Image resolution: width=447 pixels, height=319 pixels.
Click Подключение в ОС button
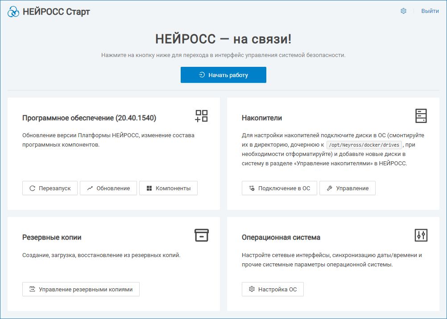279,188
